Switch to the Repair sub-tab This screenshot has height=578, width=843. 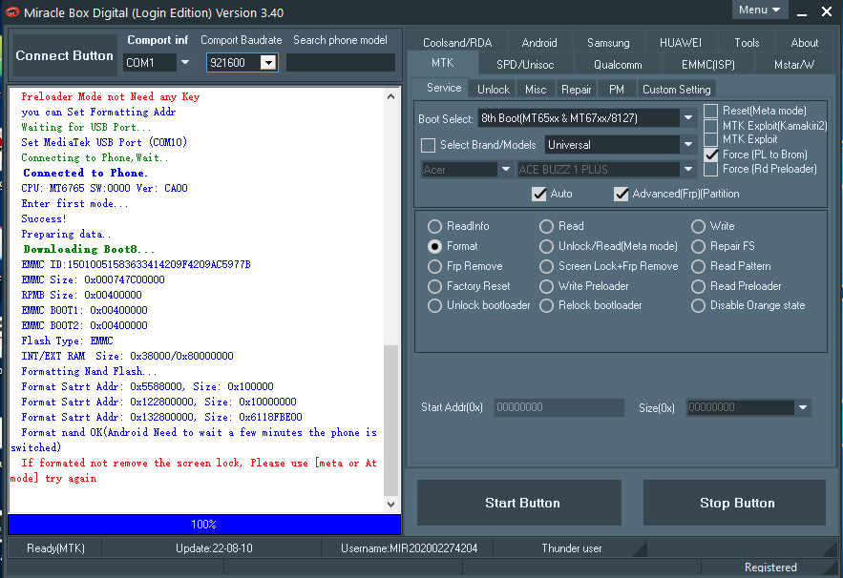576,89
